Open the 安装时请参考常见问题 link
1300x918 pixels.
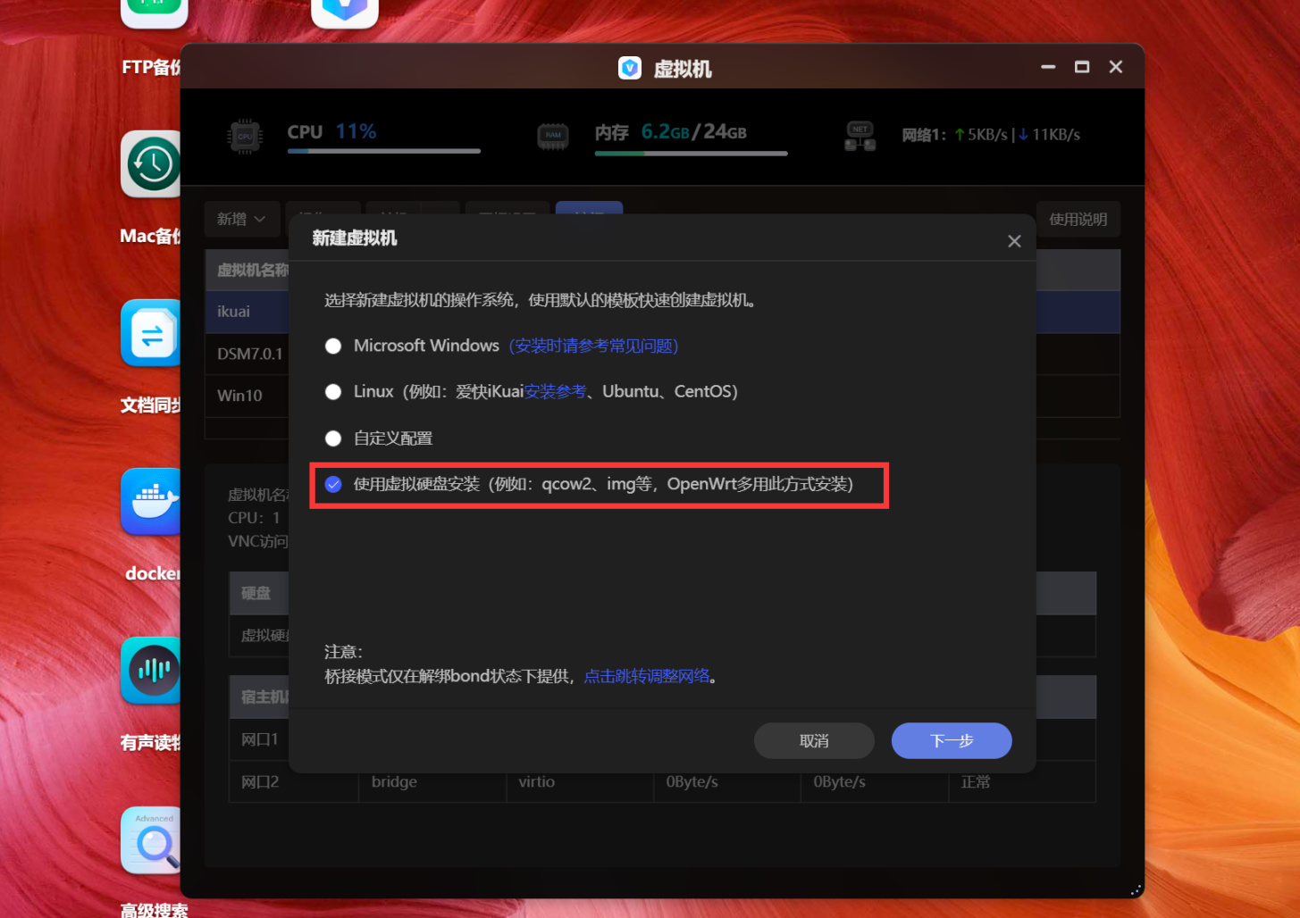click(593, 346)
